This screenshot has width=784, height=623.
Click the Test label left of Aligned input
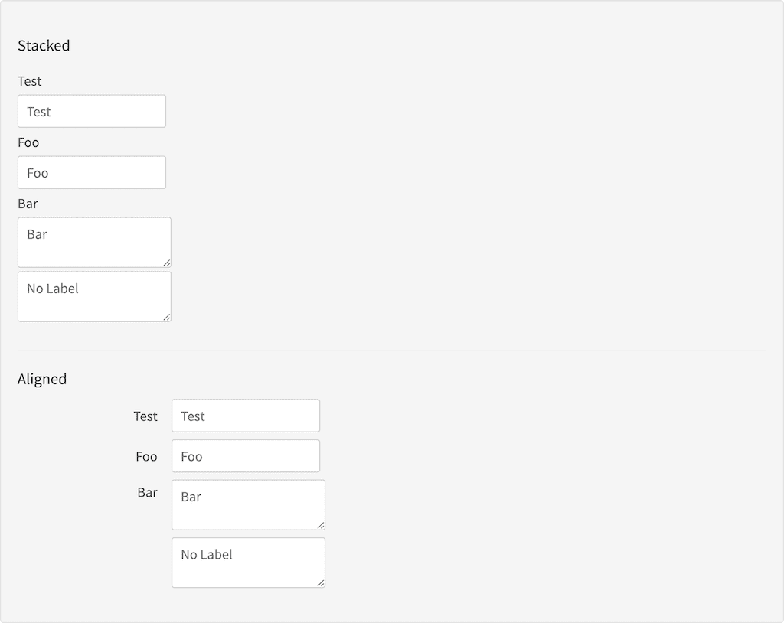point(145,416)
